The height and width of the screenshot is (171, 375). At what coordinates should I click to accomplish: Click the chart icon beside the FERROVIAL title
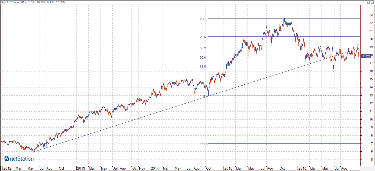coord(3,2)
